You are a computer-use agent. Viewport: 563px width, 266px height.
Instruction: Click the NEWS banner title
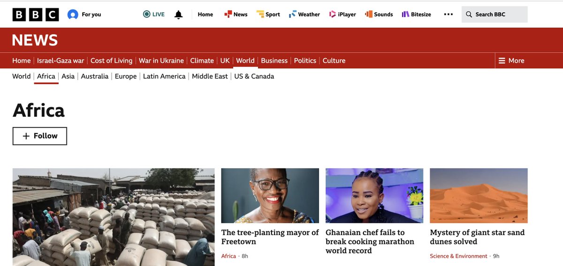(x=35, y=40)
